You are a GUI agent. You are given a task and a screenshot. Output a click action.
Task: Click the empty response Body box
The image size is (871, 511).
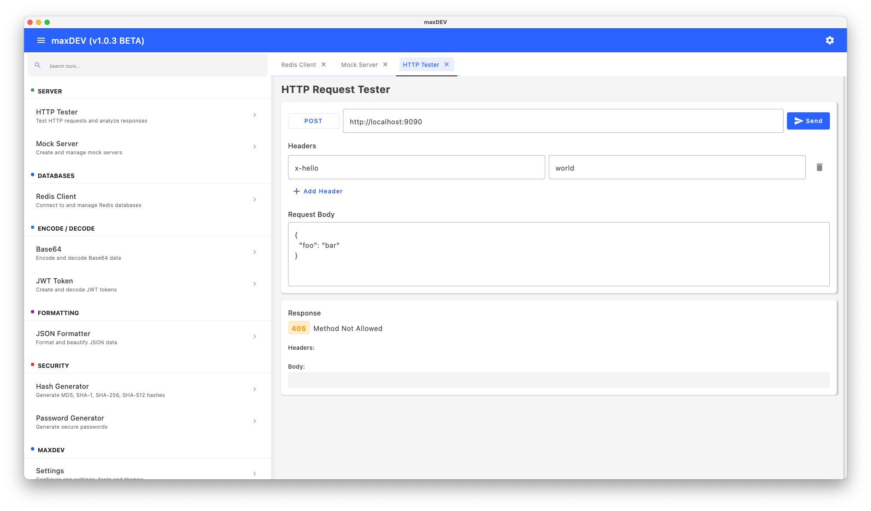tap(559, 380)
